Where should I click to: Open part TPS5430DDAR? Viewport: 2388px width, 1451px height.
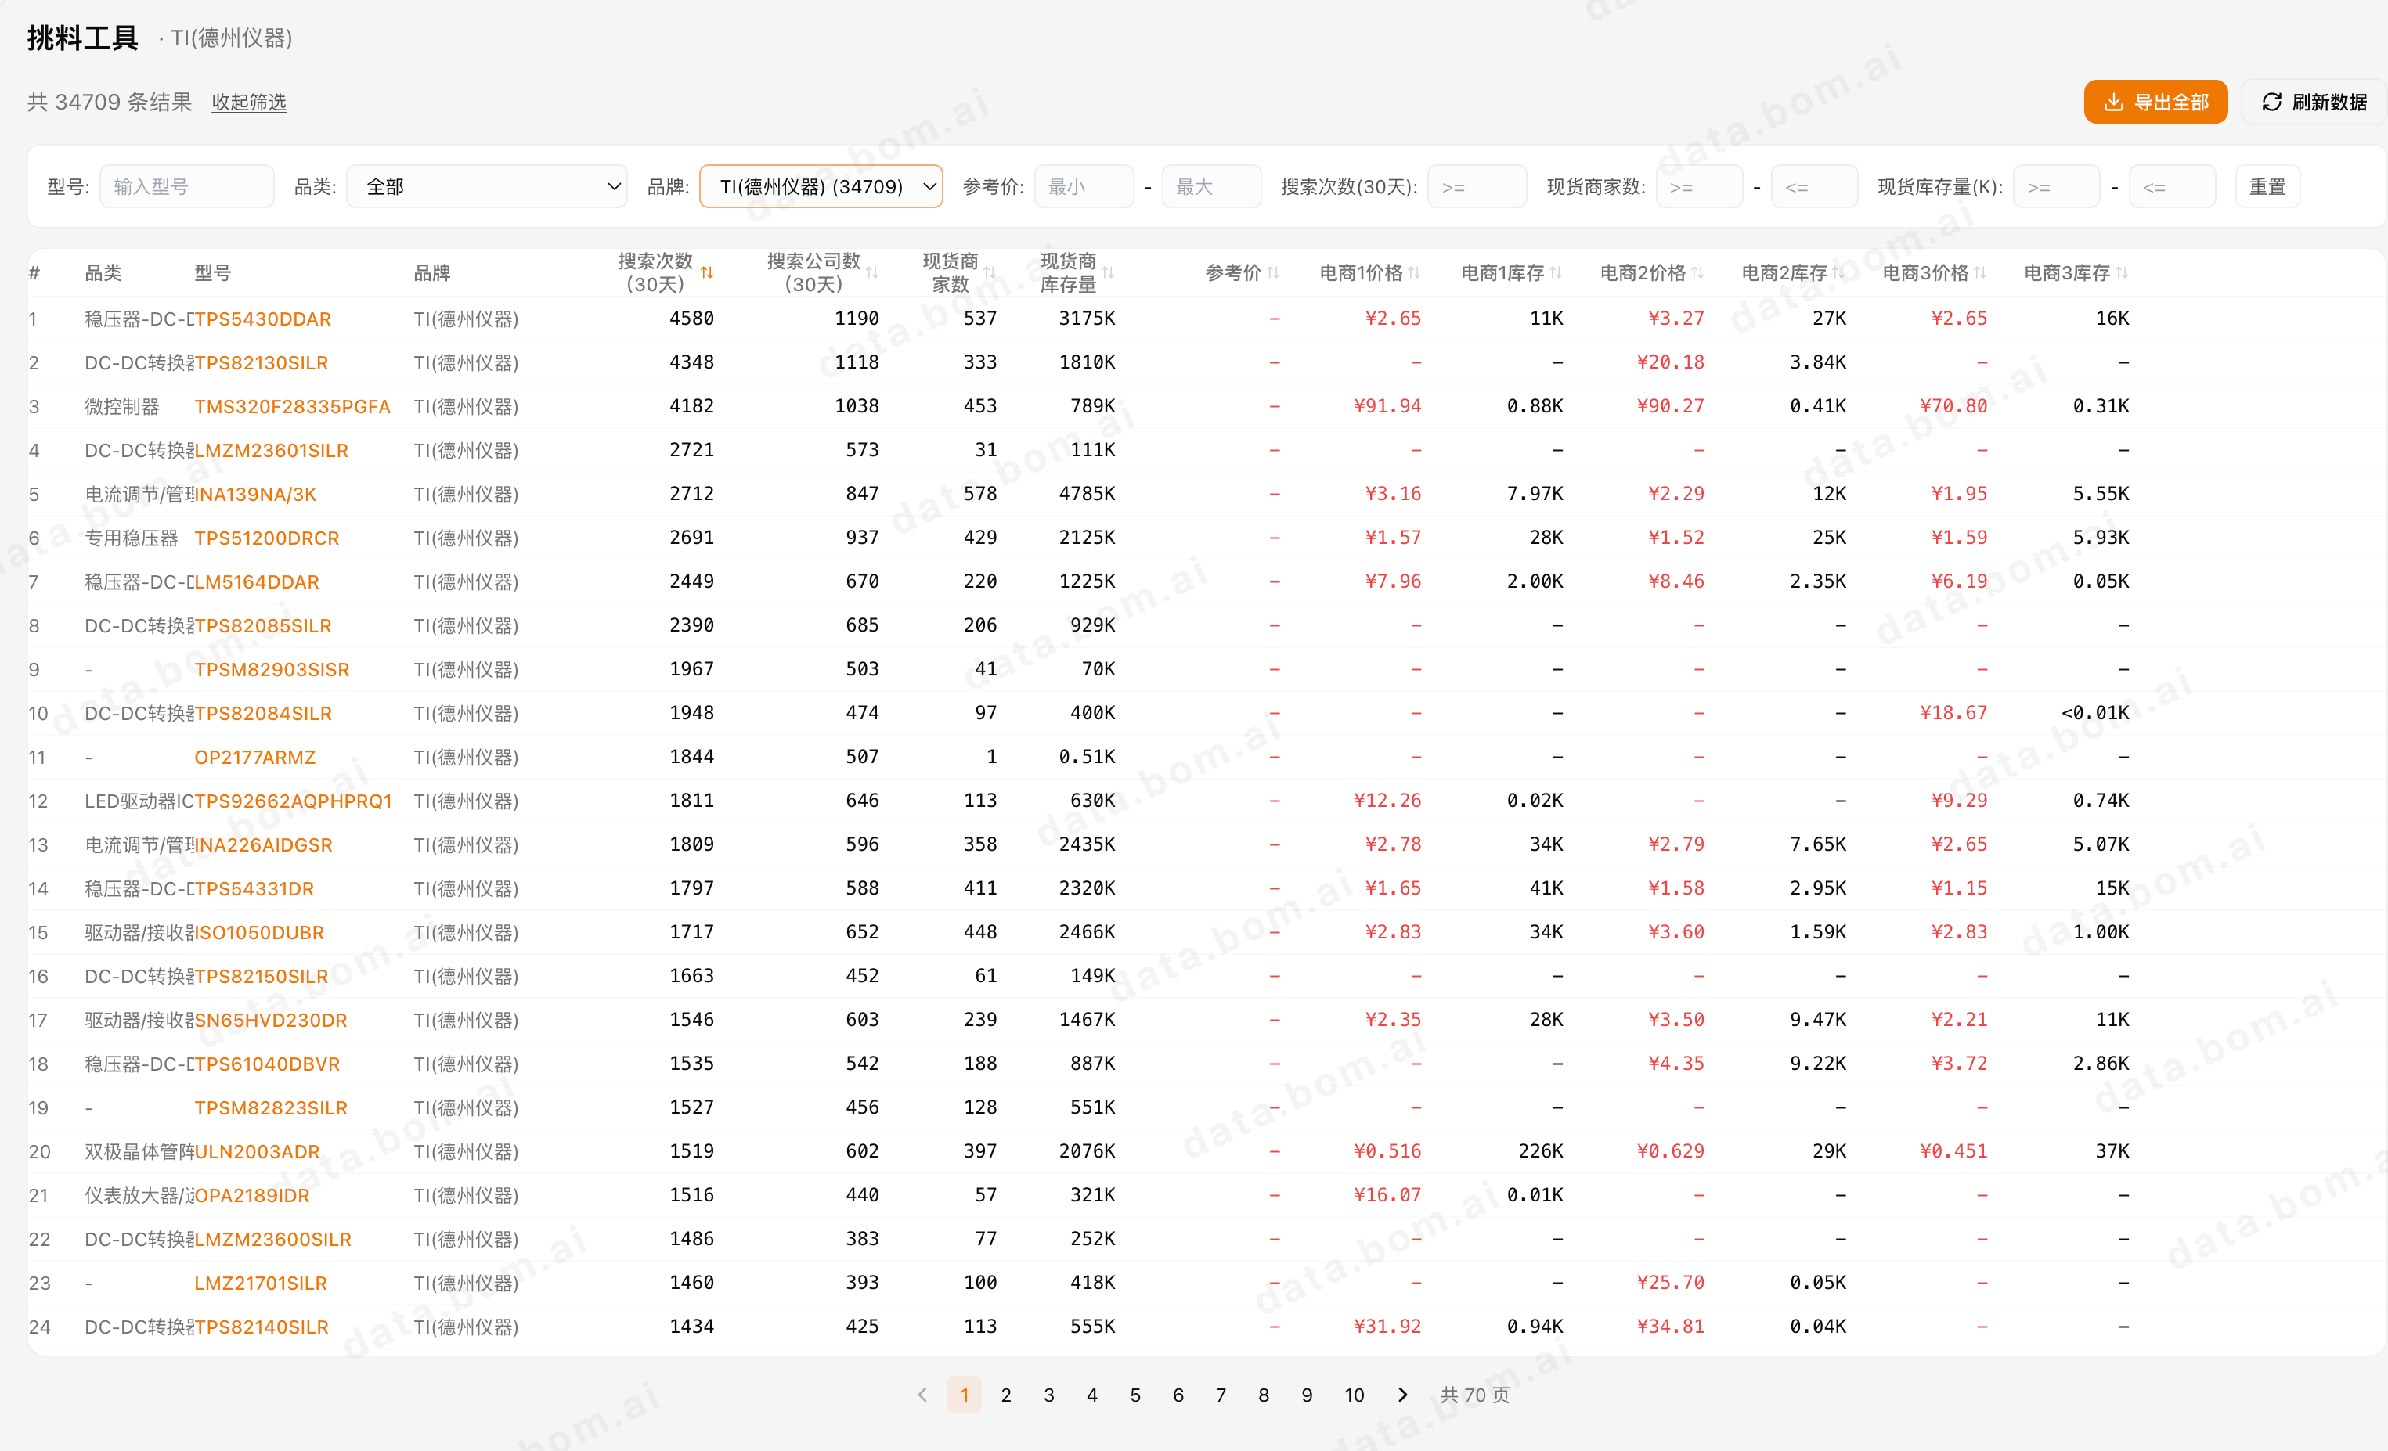point(262,319)
